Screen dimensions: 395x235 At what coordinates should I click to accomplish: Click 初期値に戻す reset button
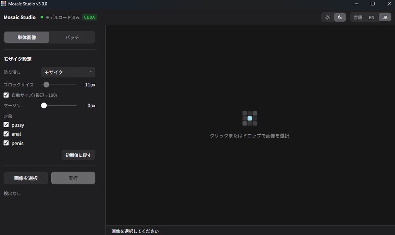78,155
